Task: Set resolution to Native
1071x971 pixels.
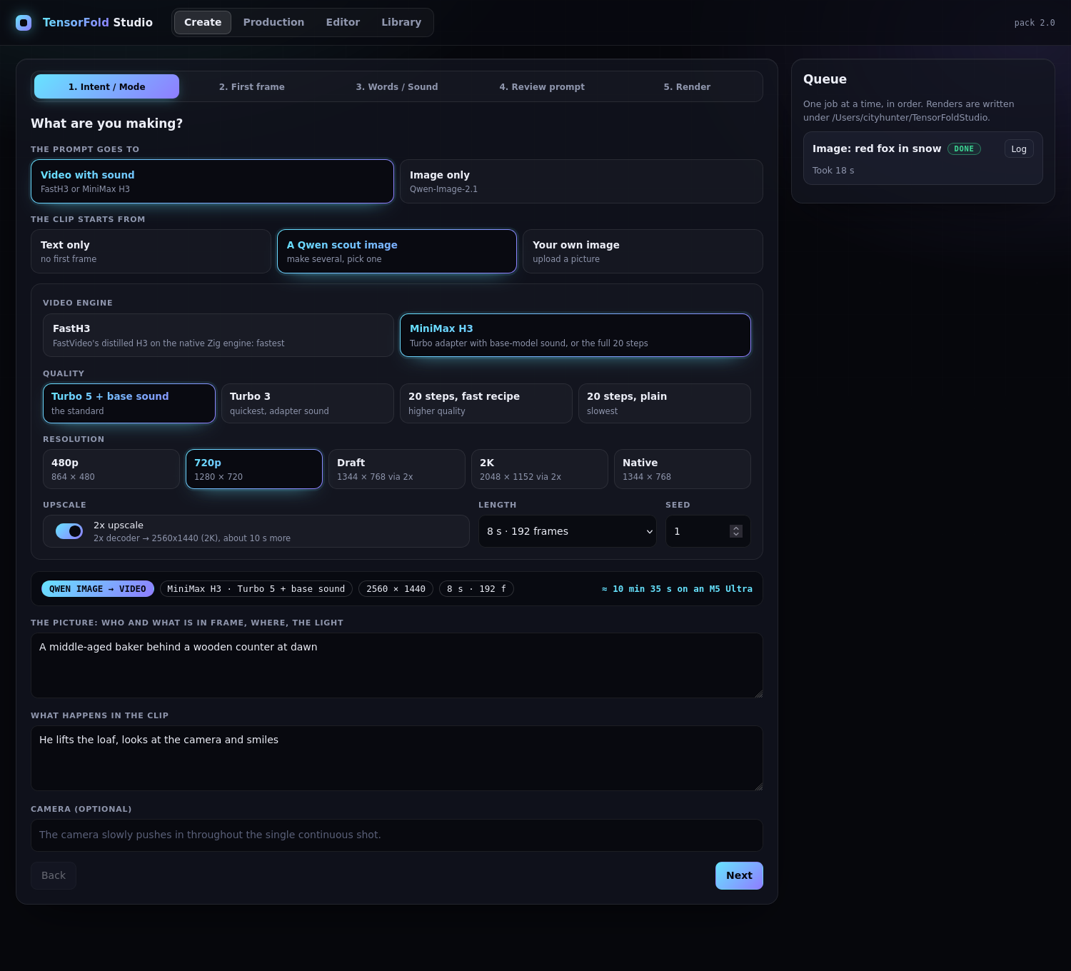Action: click(683, 469)
